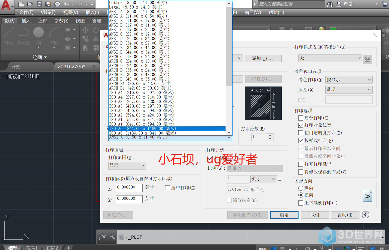Image resolution: width=389 pixels, height=250 pixels.
Task: Enable 将修改保存到布局 checkbox
Action: pos(301,172)
